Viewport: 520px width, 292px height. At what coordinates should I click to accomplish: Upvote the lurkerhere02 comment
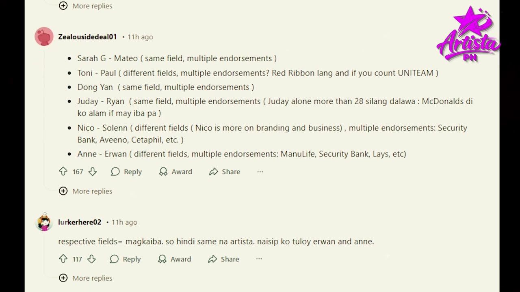(63, 259)
